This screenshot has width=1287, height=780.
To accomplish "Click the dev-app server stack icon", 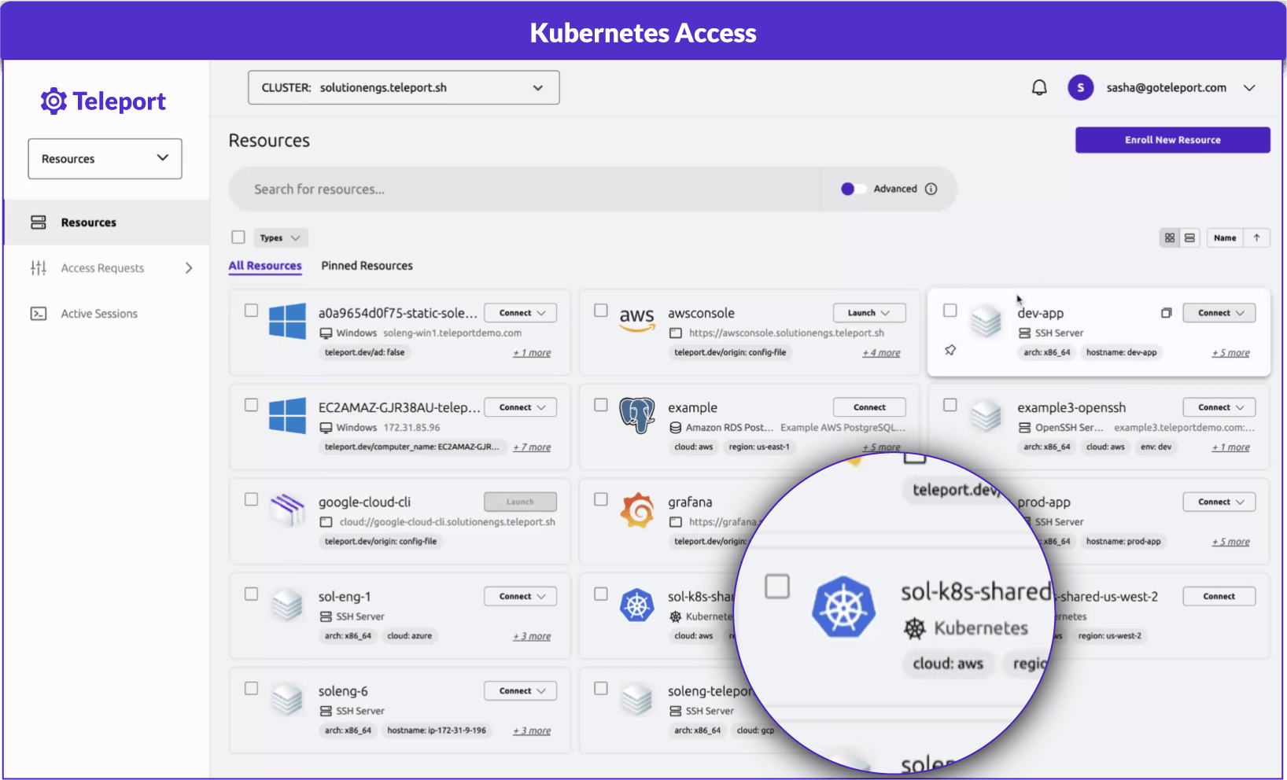I will [986, 322].
